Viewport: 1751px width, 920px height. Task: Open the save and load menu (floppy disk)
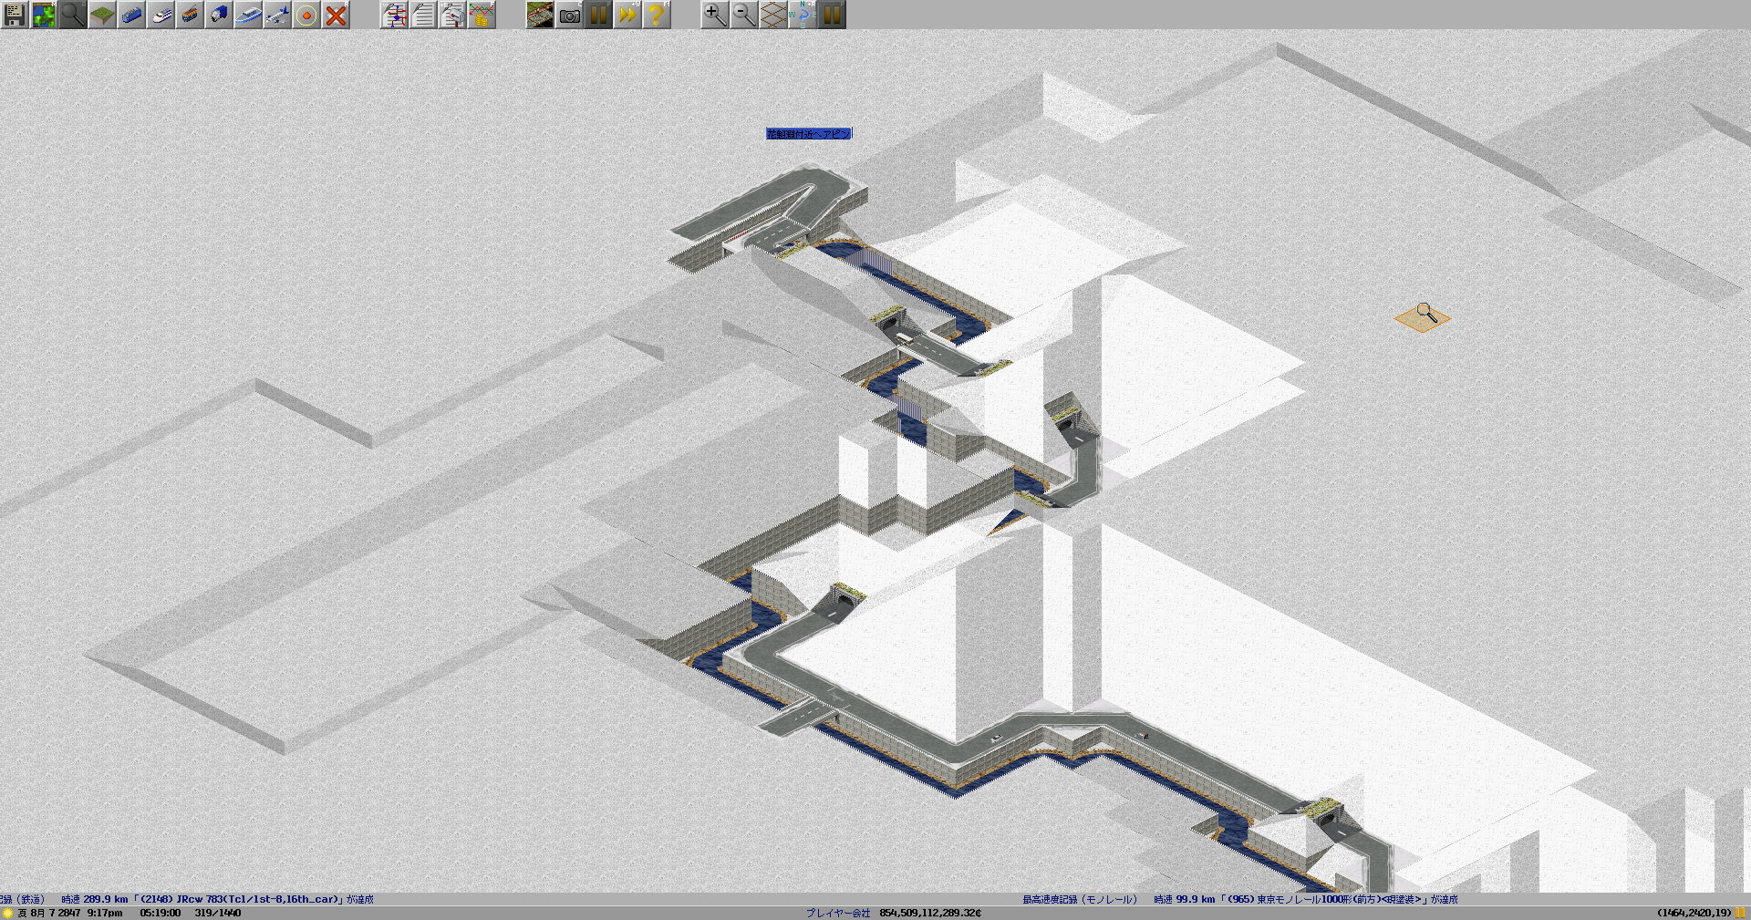pyautogui.click(x=15, y=15)
